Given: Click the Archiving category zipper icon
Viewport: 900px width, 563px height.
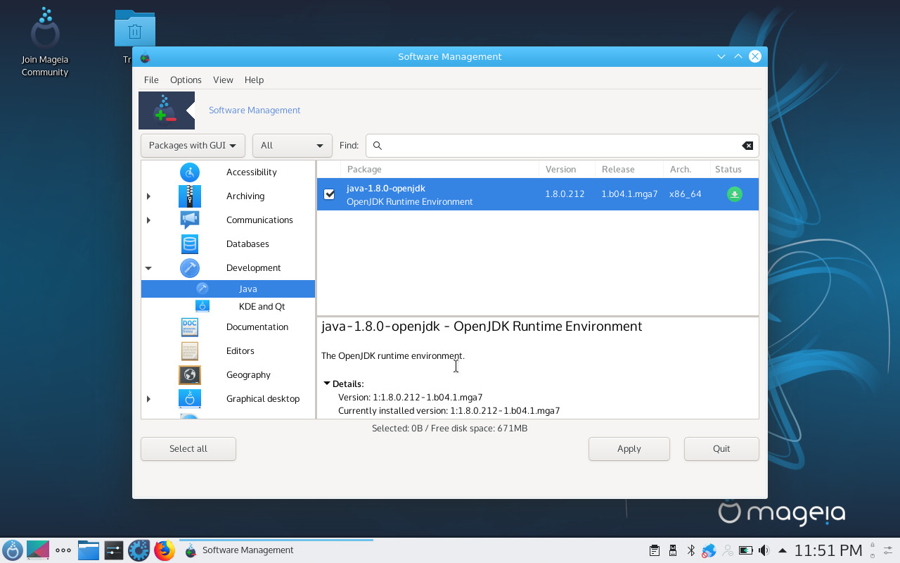Looking at the screenshot, I should pos(190,196).
